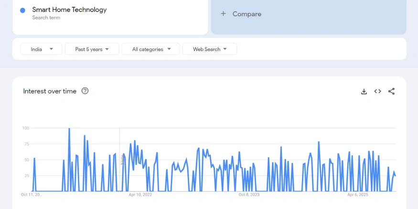Image resolution: width=418 pixels, height=209 pixels.
Task: Click the 'Search term' subtitle
Action: [46, 18]
